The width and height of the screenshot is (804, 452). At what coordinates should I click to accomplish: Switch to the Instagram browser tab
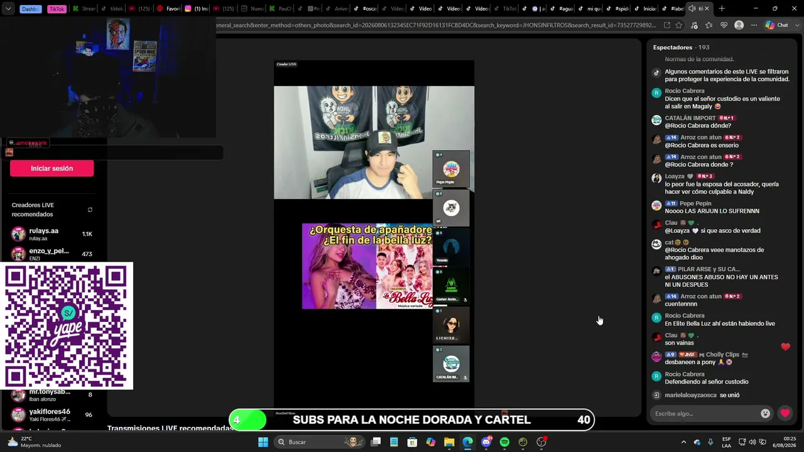196,9
